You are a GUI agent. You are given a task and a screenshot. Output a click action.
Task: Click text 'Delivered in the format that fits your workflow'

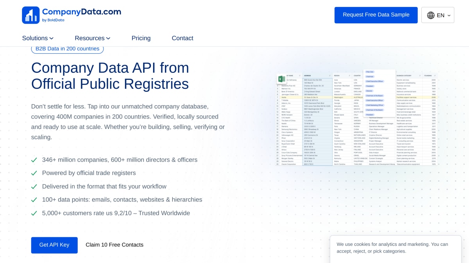point(104,187)
